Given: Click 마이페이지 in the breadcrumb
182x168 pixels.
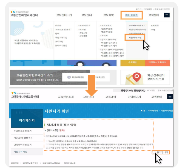Looking at the screenshot, I should click(x=153, y=111).
